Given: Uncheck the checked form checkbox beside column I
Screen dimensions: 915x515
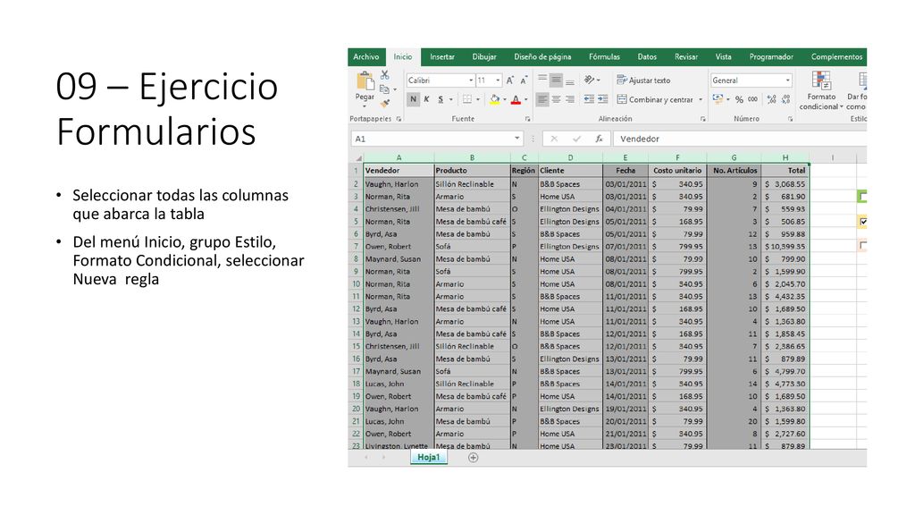Looking at the screenshot, I should coord(863,222).
